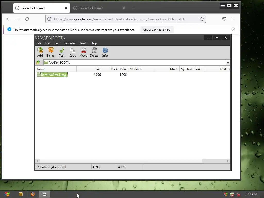
Task: Sort by the Name column header
Action: [x=56, y=69]
